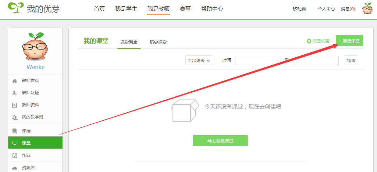Select 课堂 label in sidebar
This screenshot has height=172, width=377.
pos(26,143)
